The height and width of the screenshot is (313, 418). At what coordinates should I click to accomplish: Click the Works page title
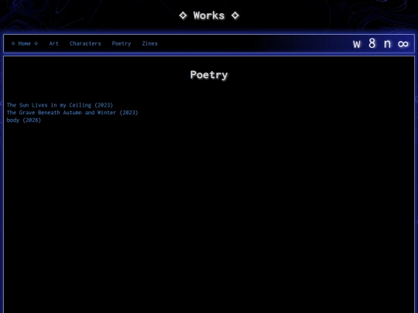click(209, 15)
